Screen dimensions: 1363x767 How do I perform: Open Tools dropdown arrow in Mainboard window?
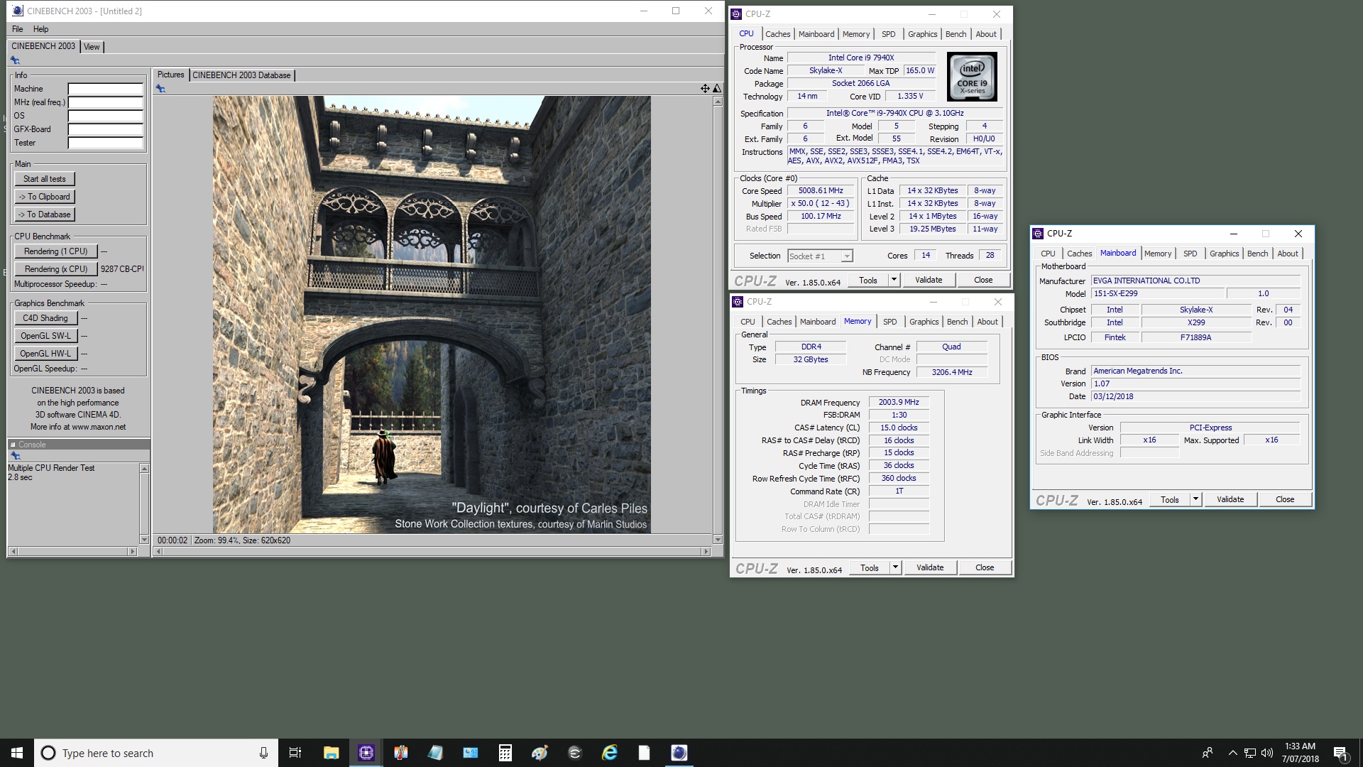pyautogui.click(x=1195, y=499)
